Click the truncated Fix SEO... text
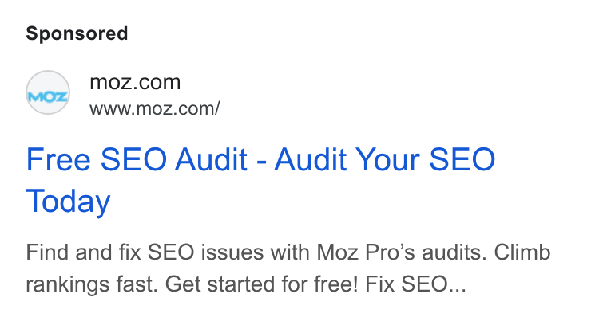Viewport: 607px width, 317px height. 415,284
